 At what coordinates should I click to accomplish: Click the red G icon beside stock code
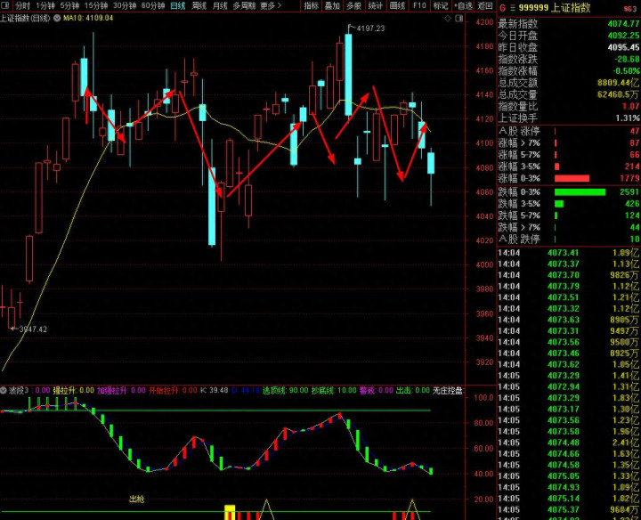(502, 6)
